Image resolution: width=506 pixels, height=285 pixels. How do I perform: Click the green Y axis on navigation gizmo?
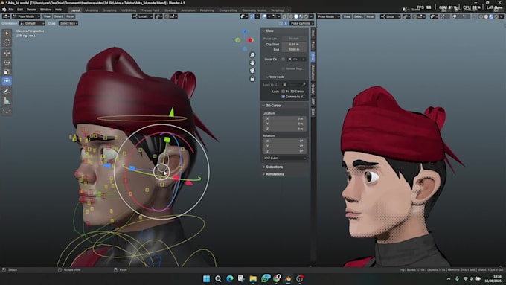[x=238, y=40]
